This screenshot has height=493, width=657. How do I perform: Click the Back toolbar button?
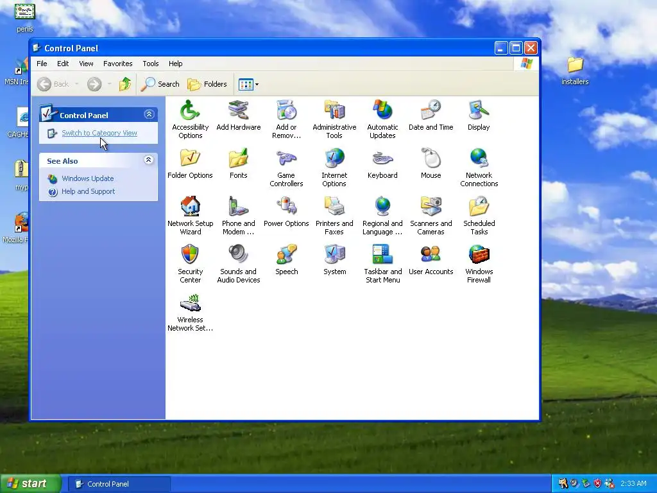(x=53, y=84)
